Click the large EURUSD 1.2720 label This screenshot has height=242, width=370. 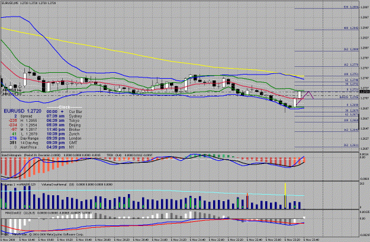click(22, 111)
